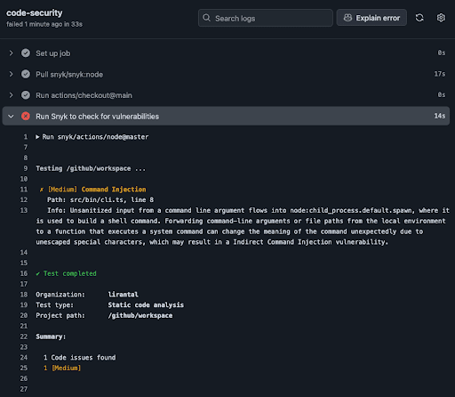455x397 pixels.
Task: Click the Project path /github/workspace value
Action: [140, 315]
